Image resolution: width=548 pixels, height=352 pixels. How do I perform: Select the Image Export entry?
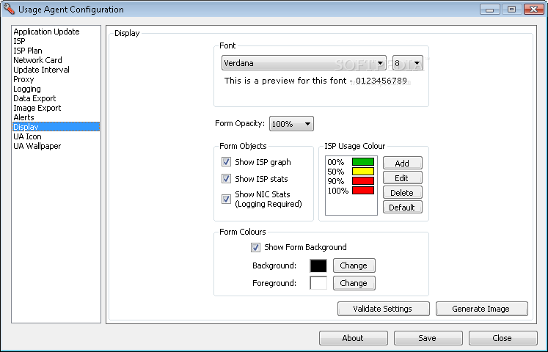[37, 108]
